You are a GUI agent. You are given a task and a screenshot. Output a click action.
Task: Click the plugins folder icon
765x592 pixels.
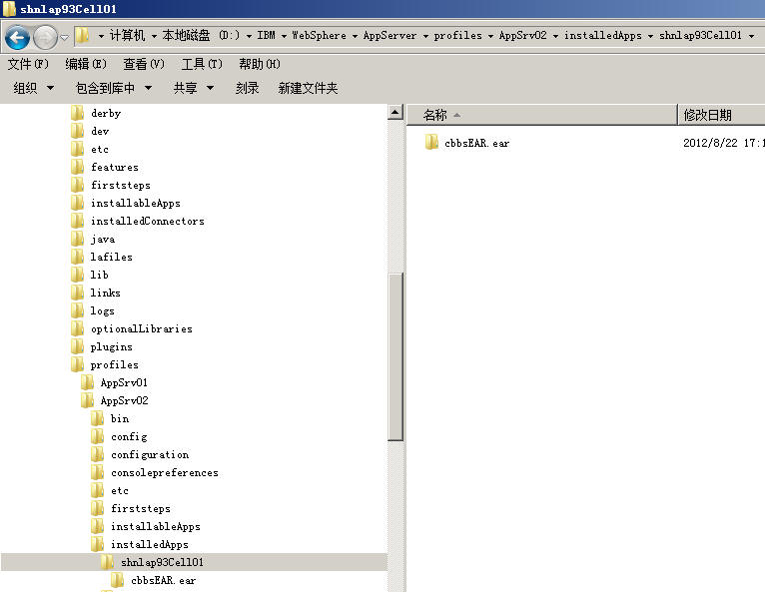[x=77, y=346]
